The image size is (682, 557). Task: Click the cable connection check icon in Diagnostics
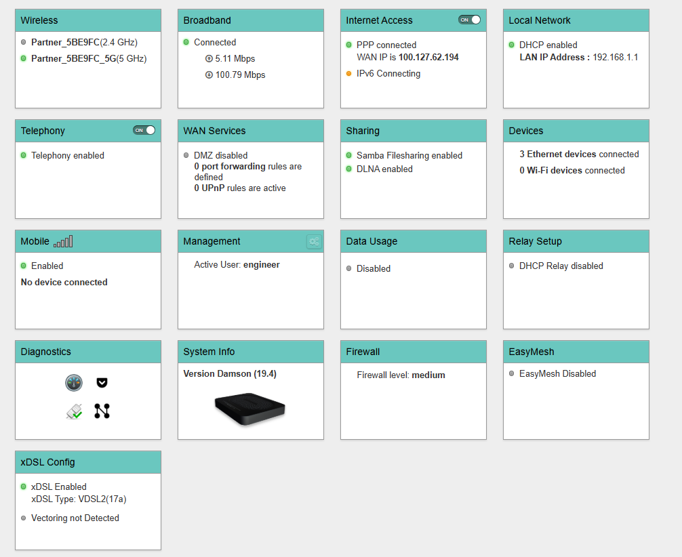click(75, 411)
